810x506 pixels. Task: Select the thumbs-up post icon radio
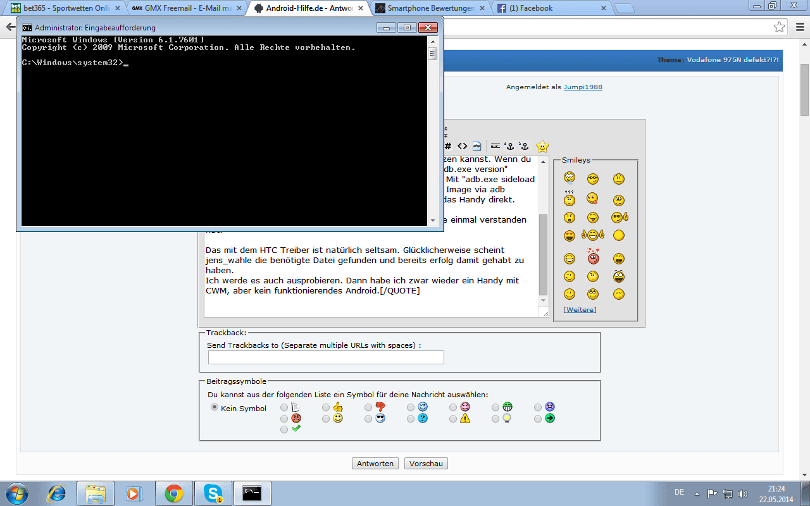coord(326,408)
